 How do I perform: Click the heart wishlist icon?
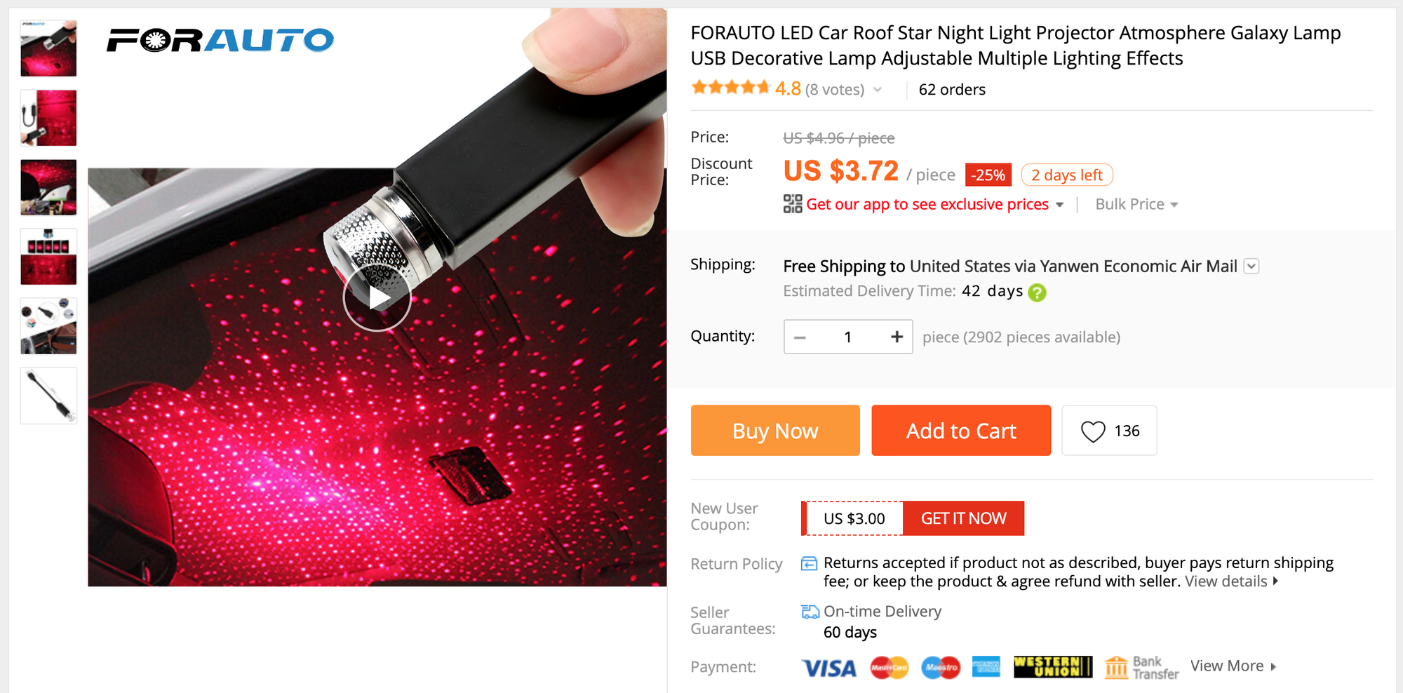point(1093,431)
